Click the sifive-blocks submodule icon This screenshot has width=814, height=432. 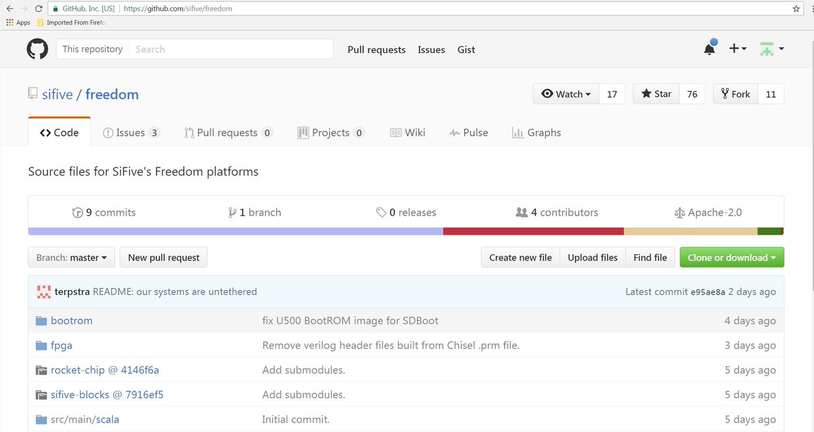[41, 395]
